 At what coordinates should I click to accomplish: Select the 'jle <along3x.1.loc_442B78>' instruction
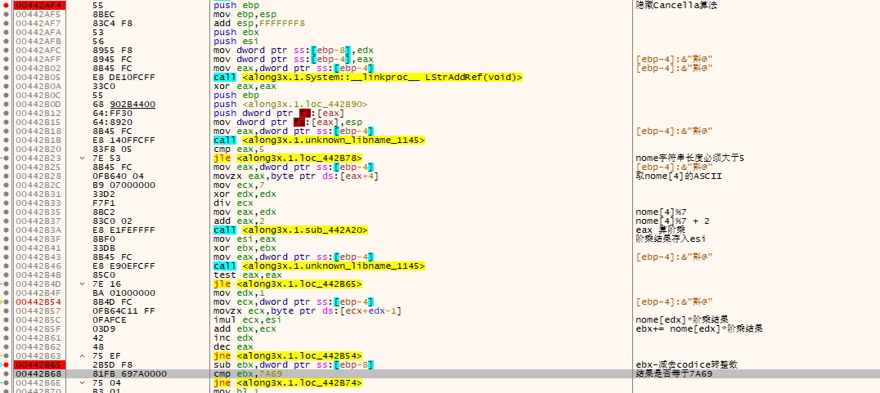click(288, 158)
